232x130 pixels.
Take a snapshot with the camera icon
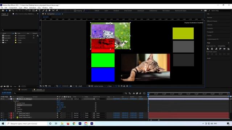(71, 86)
